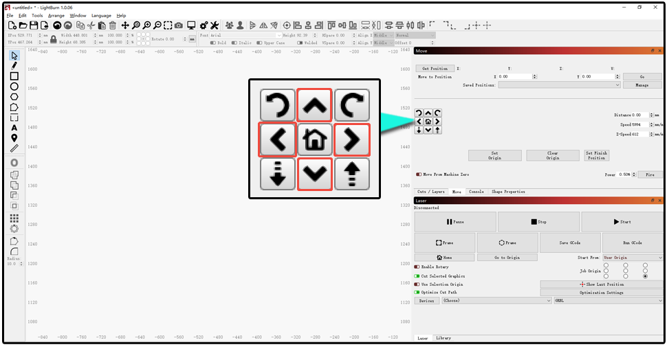The height and width of the screenshot is (347, 669).
Task: Click the Cut scissors icon
Action: pos(91,25)
